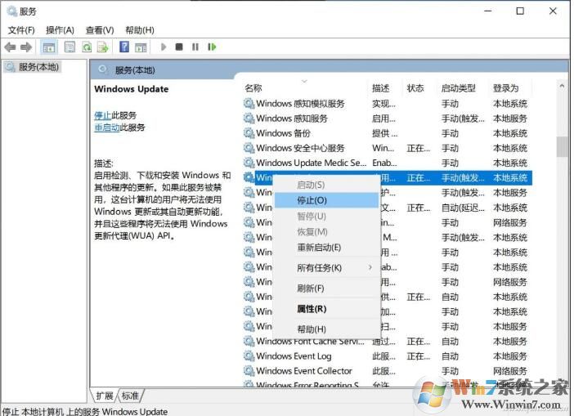Choose 属性(R) in the context menu
The image size is (574, 416).
pos(326,309)
